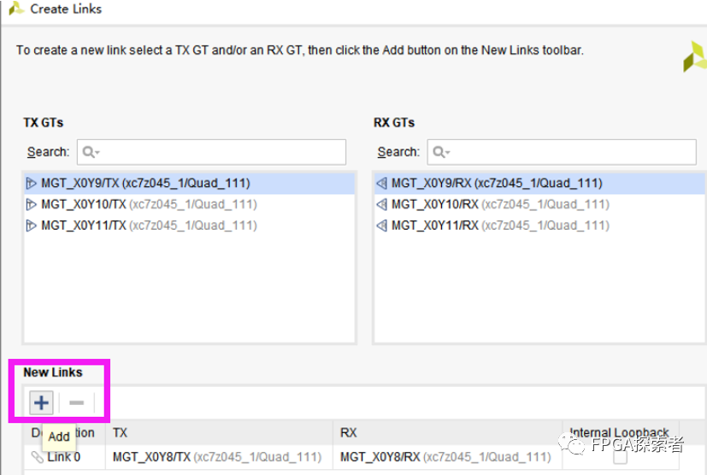Select MGT_X0Y10/RX in the RX GTs list

(436, 204)
